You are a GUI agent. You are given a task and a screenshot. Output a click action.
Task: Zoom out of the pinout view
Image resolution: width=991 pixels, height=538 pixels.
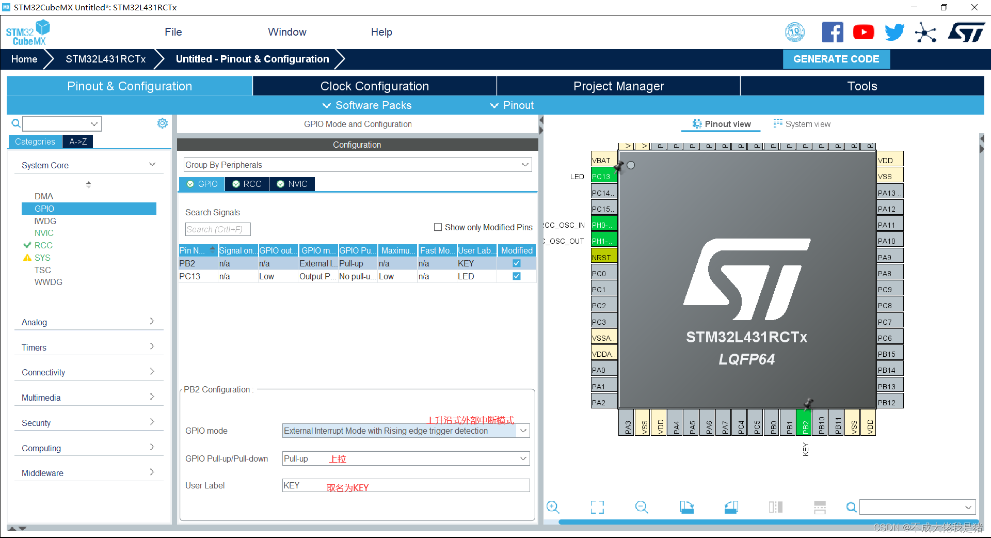(x=642, y=507)
